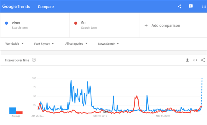Open the Google apps grid icon

(204, 6)
